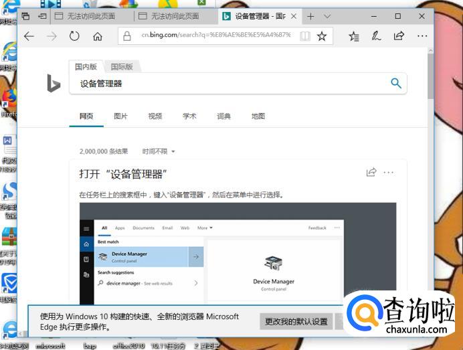This screenshot has height=350, width=463.
Task: Open the Firefox desktop shortcut
Action: click(9, 103)
